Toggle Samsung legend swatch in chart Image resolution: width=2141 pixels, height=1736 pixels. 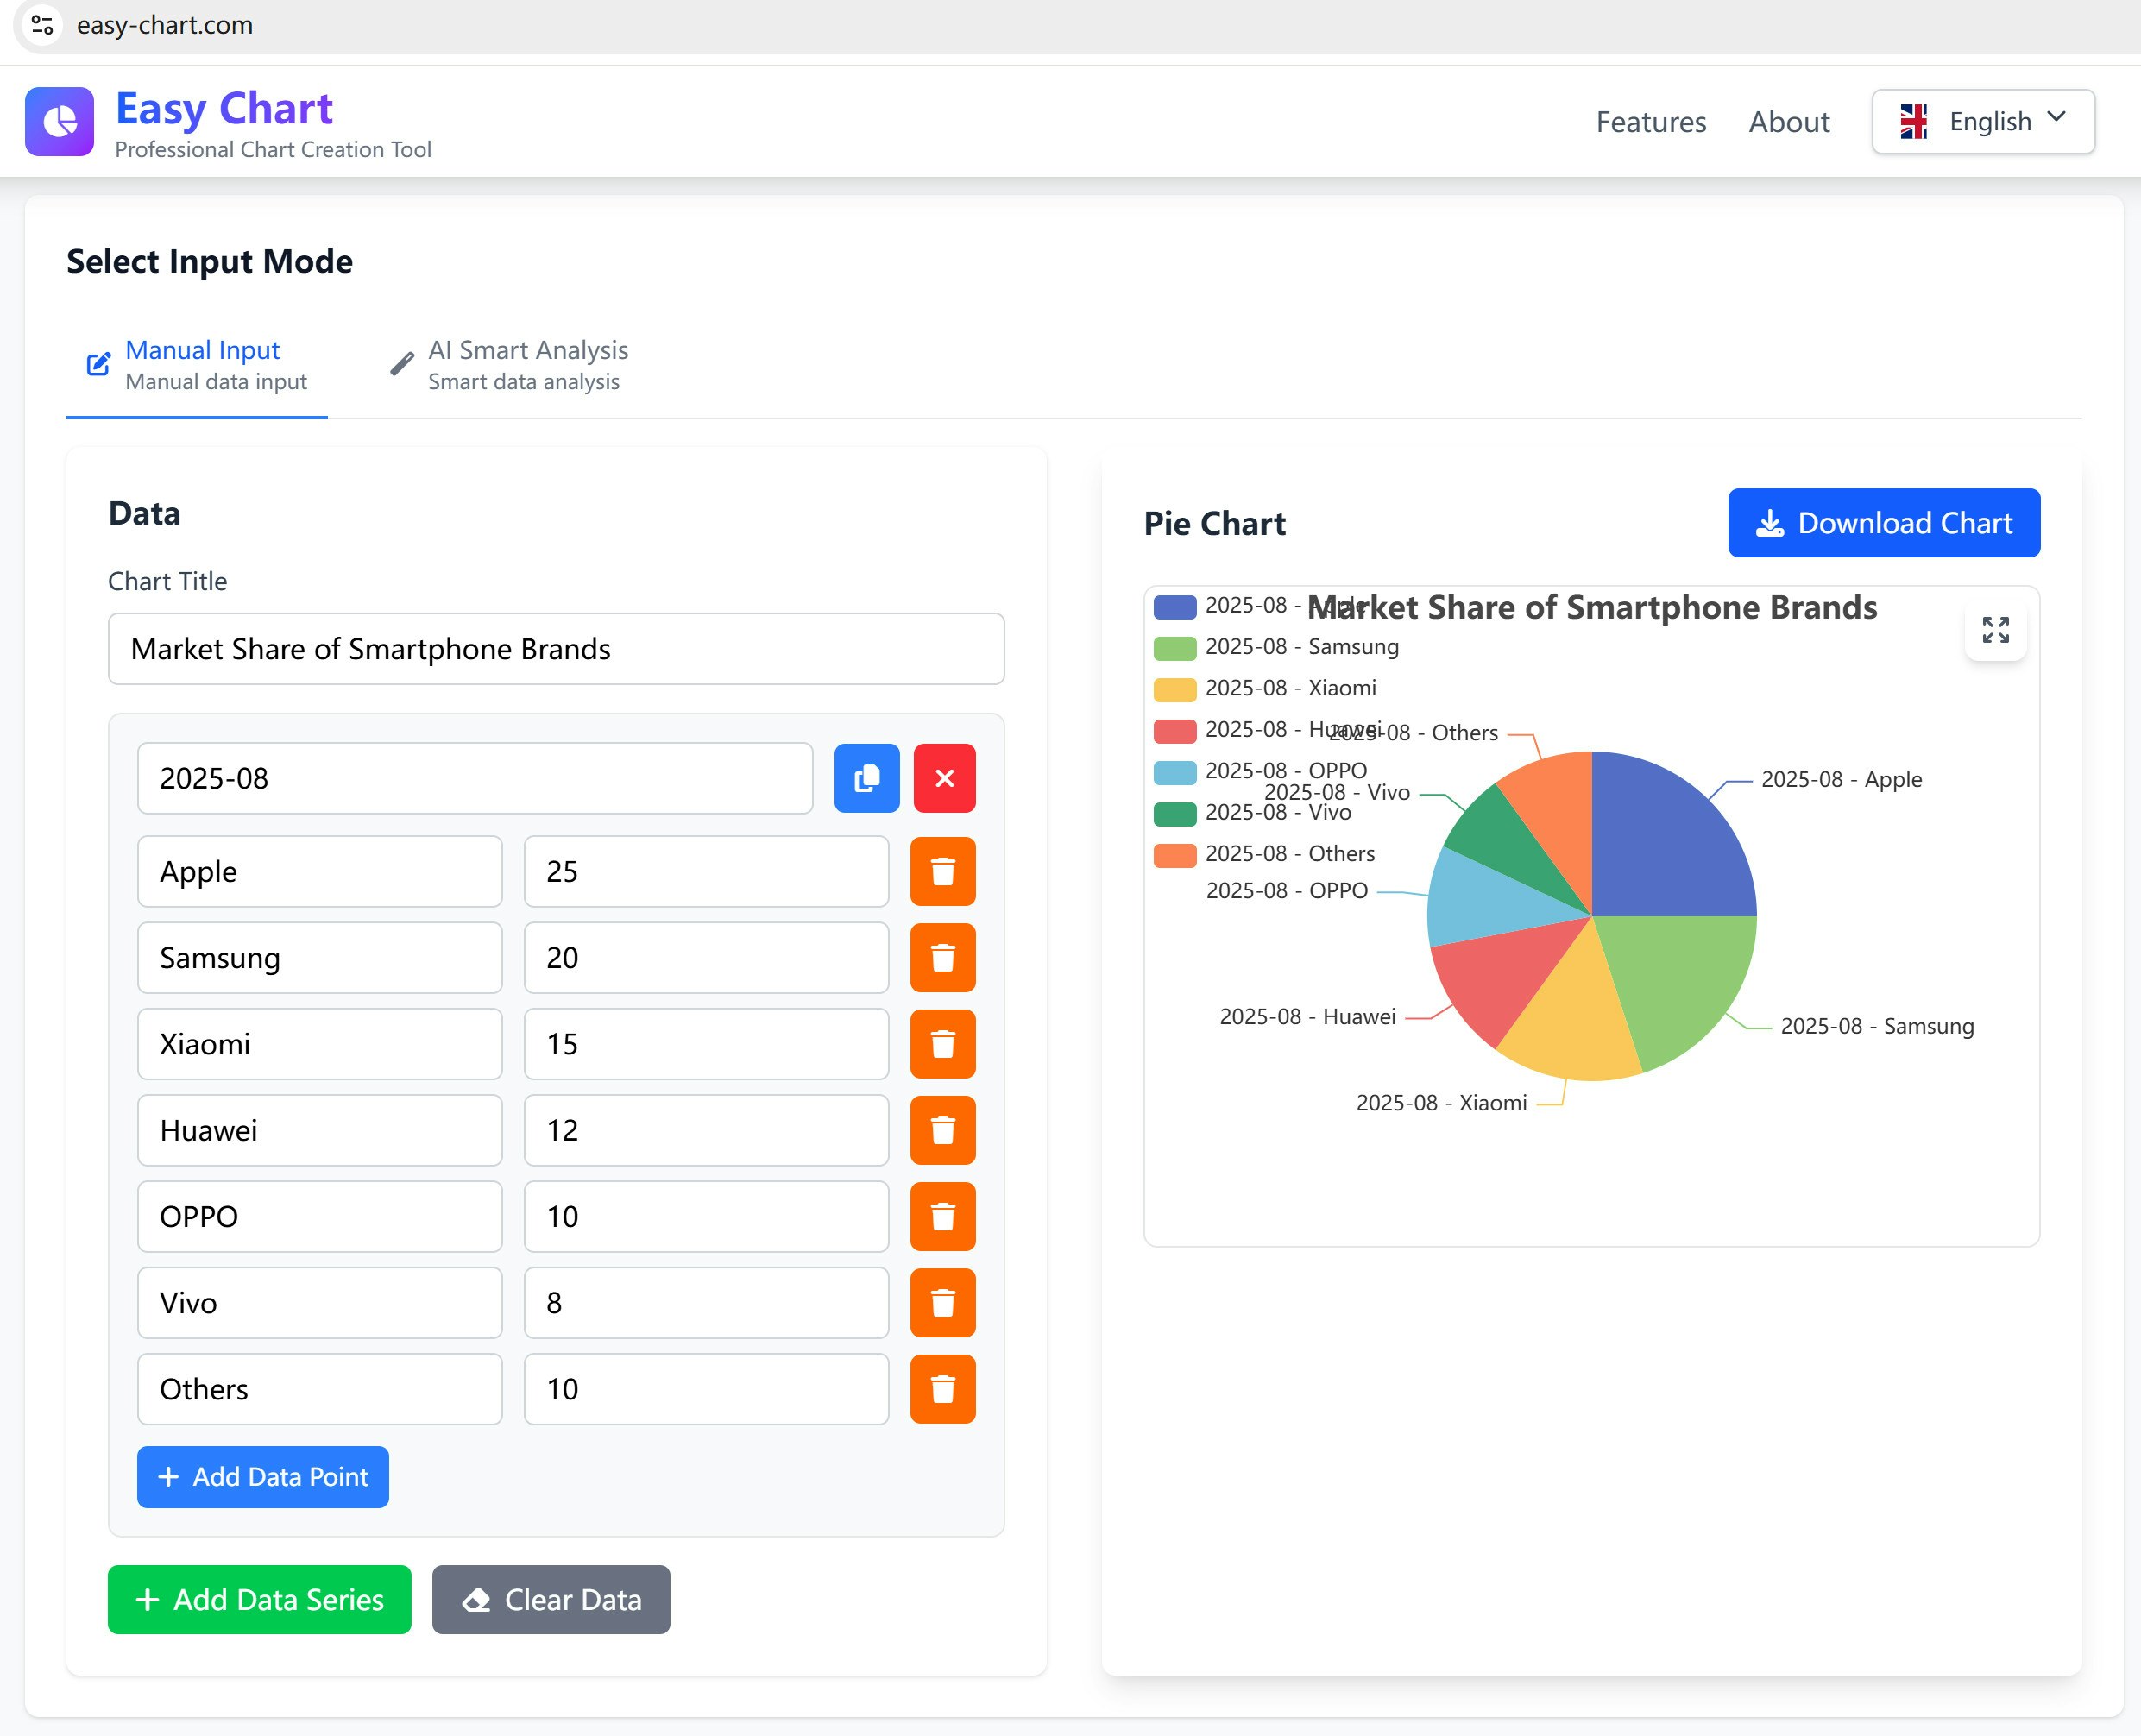1175,648
